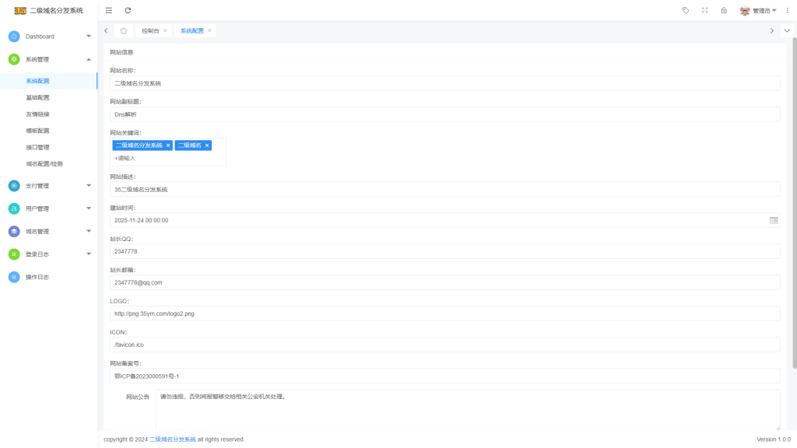The height and width of the screenshot is (448, 797).
Task: Click the 网站名称 input field
Action: click(444, 82)
